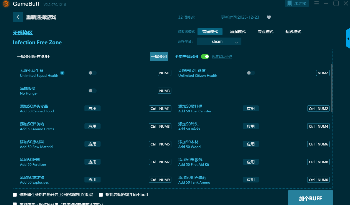This screenshot has height=205, width=350.
Task: Click the GameBuff logo icon
Action: click(6, 4)
